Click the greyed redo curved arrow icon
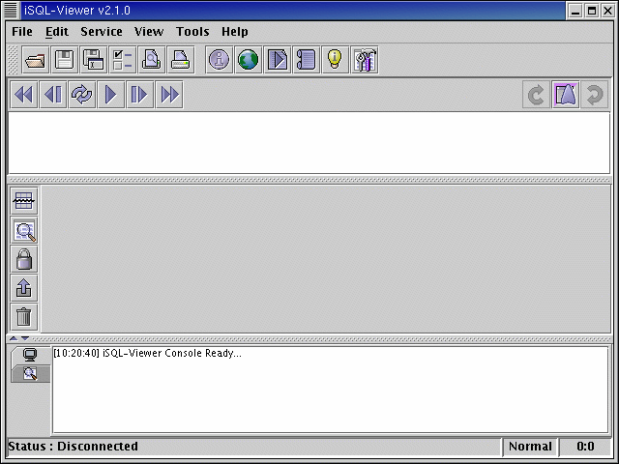 595,95
